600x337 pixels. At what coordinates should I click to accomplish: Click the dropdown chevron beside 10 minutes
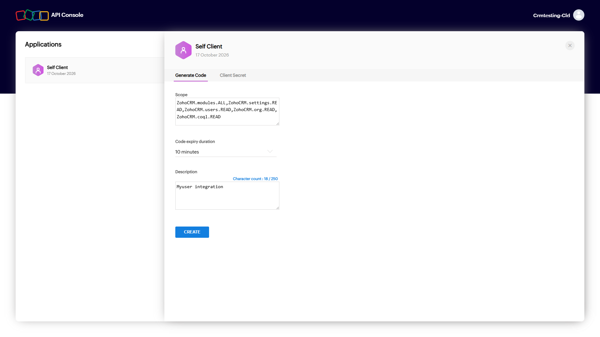pos(270,152)
